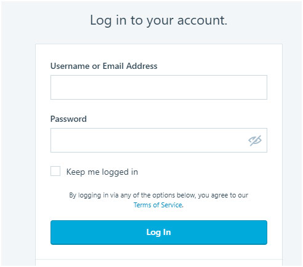Check the box beside Keep me logged in
The width and height of the screenshot is (303, 267).
tap(55, 171)
